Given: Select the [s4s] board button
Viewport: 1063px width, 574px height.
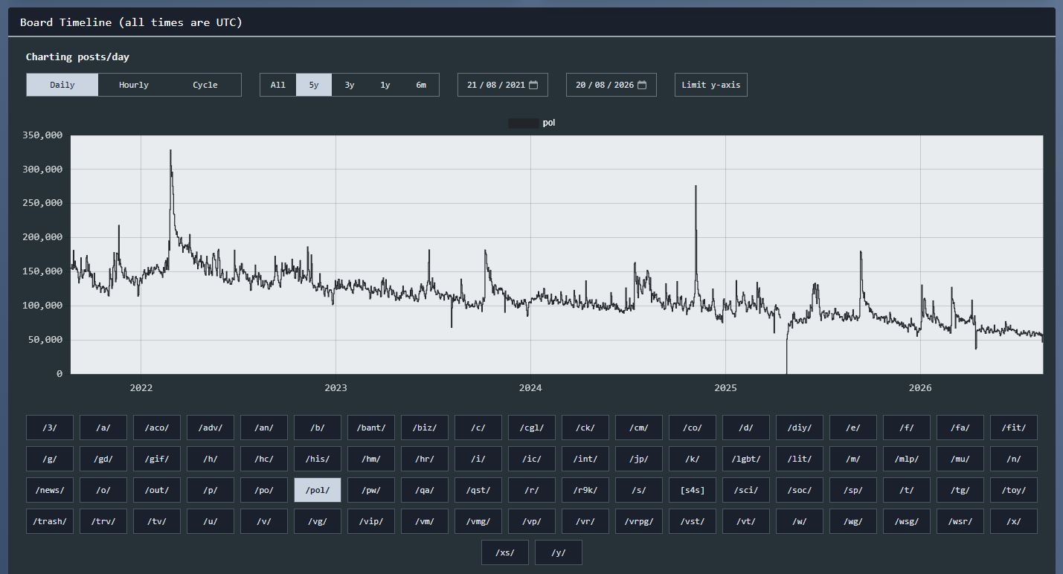Looking at the screenshot, I should [x=693, y=490].
